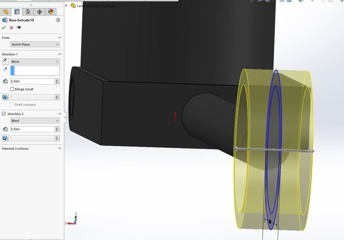Toggle the detailed preview eye icon

(19, 28)
